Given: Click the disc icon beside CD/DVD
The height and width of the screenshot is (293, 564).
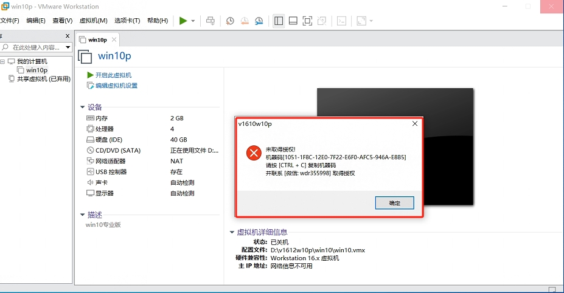Looking at the screenshot, I should coord(90,150).
